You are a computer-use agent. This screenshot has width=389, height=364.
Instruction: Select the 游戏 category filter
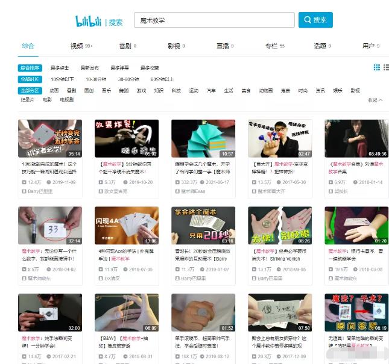point(141,91)
